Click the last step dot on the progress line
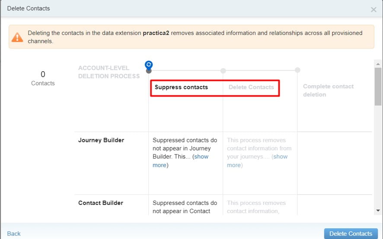This screenshot has height=239, width=383. pyautogui.click(x=297, y=70)
